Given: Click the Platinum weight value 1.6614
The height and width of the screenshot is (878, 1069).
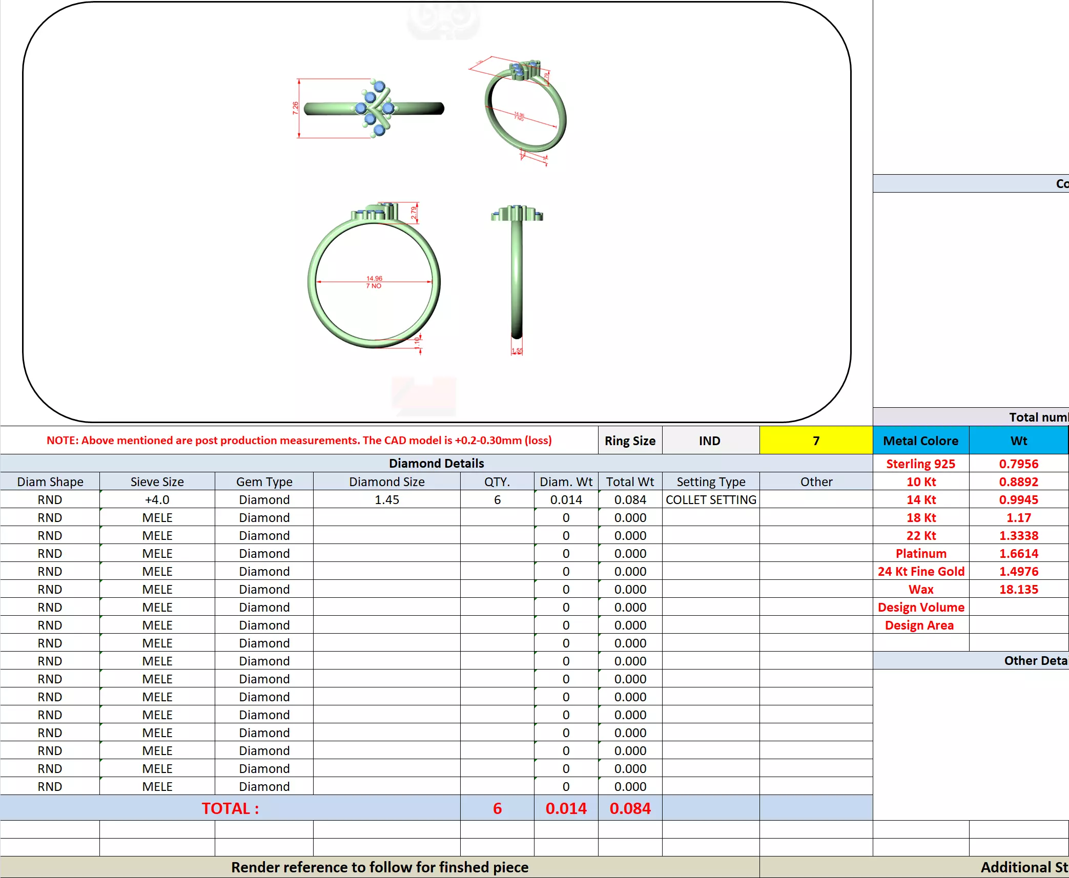Looking at the screenshot, I should pos(1018,553).
